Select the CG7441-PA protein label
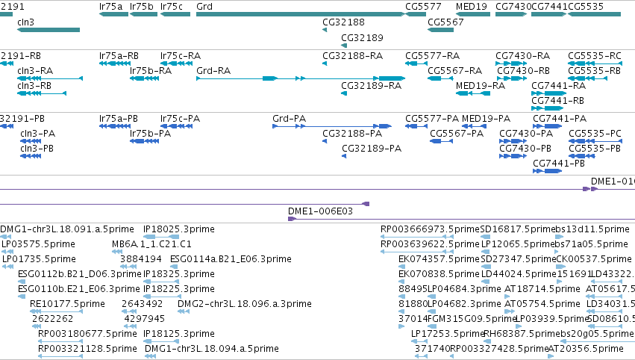This screenshot has width=635, height=360. coord(560,119)
